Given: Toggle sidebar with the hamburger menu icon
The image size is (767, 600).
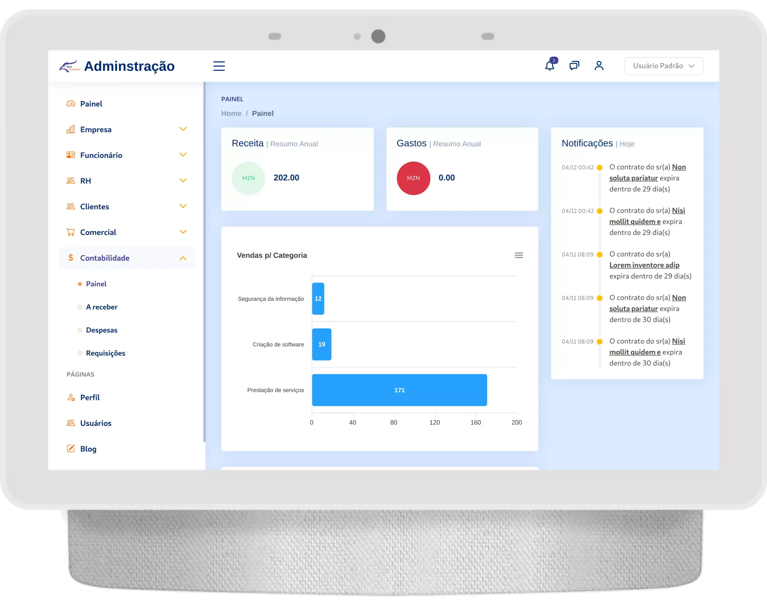Looking at the screenshot, I should [x=219, y=66].
